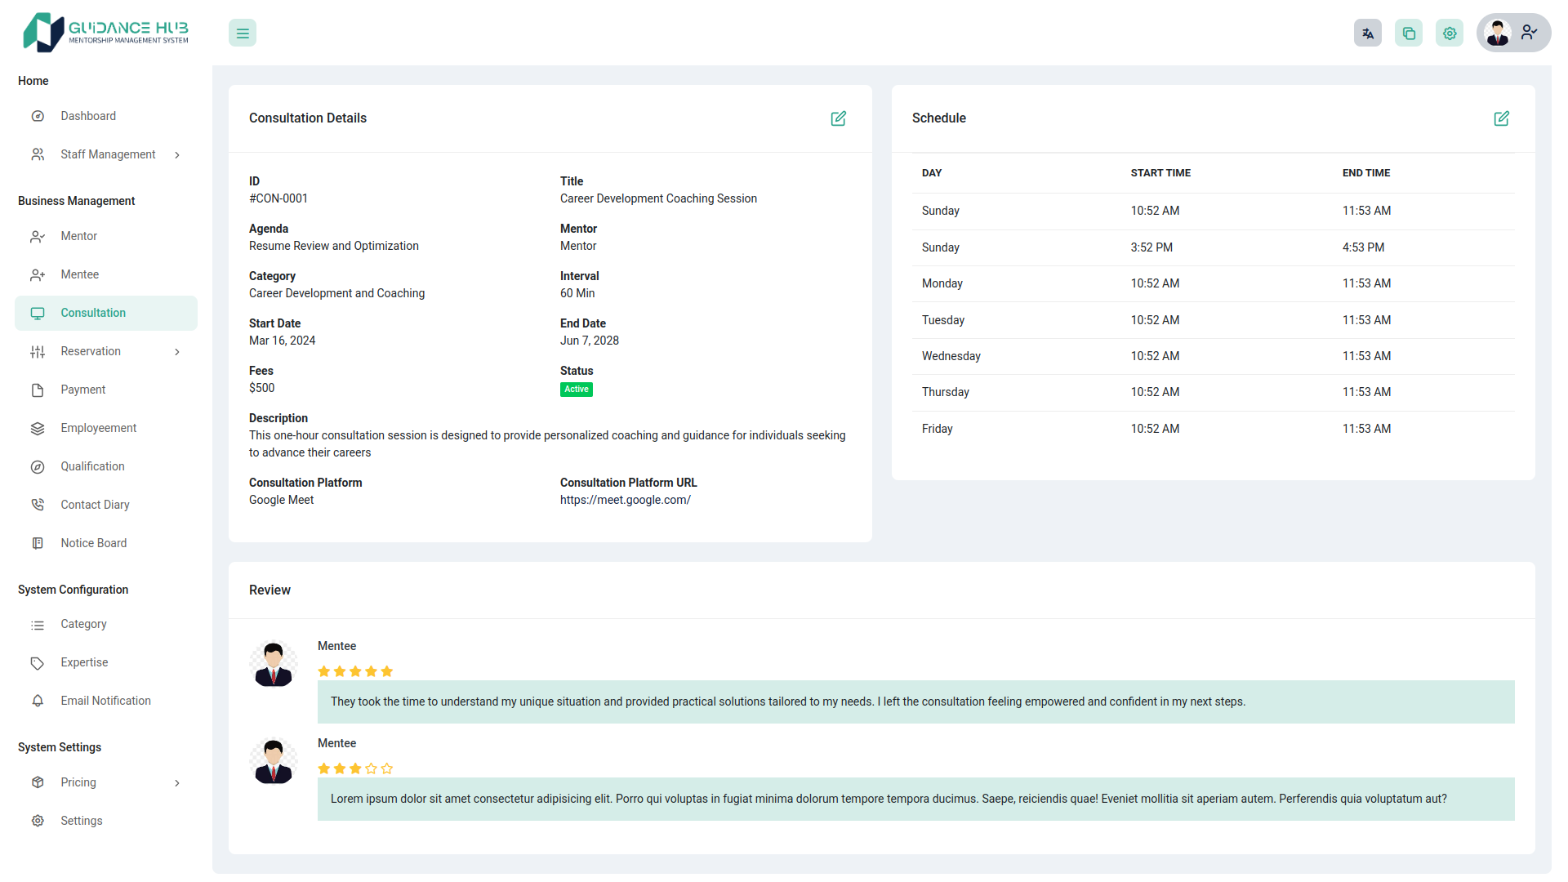Edit the Schedule using the pencil icon
The width and height of the screenshot is (1568, 882).
coord(1502,118)
